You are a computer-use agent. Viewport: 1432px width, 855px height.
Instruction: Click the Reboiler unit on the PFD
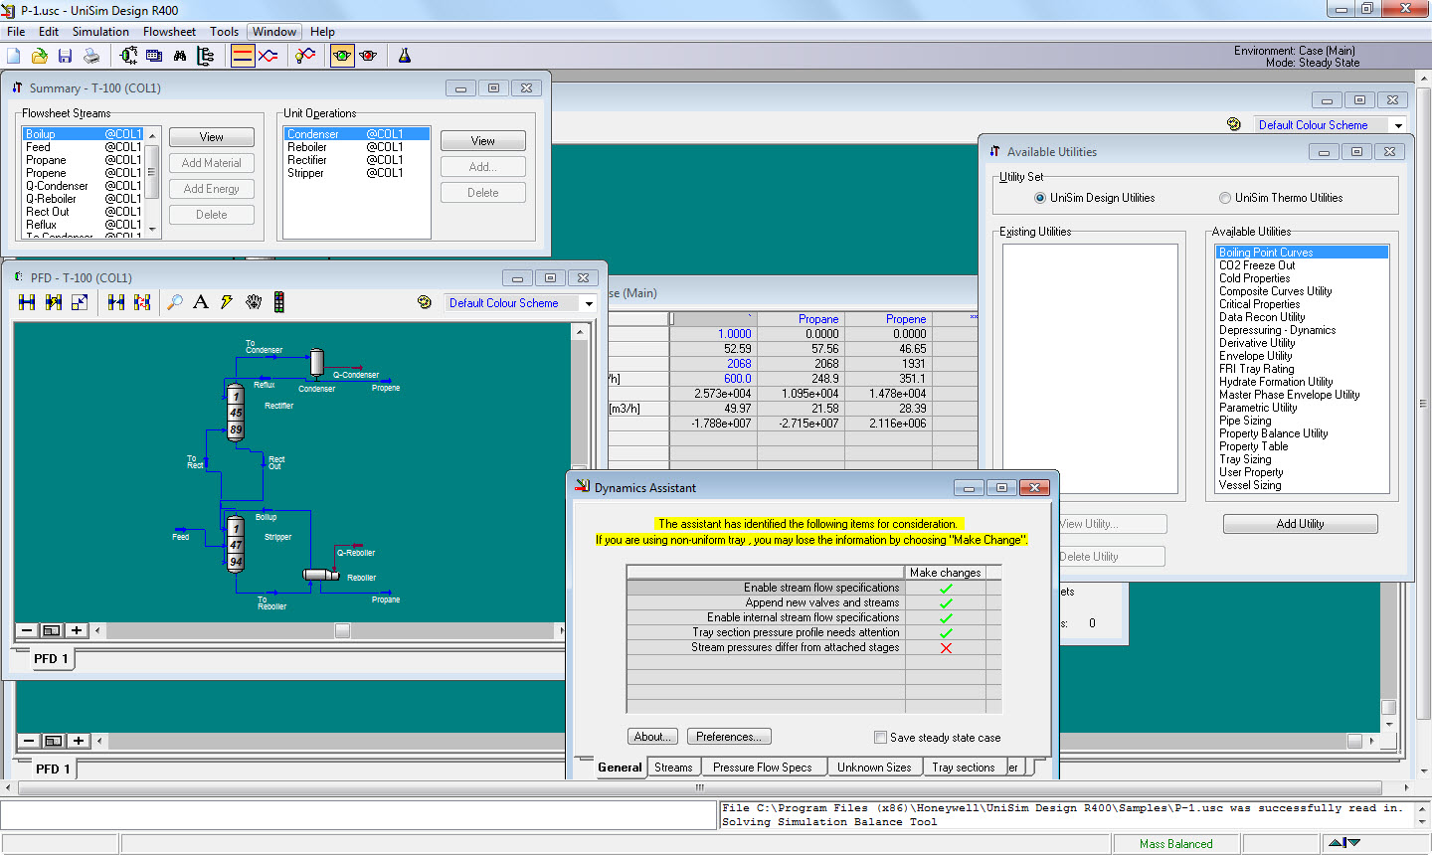(321, 575)
